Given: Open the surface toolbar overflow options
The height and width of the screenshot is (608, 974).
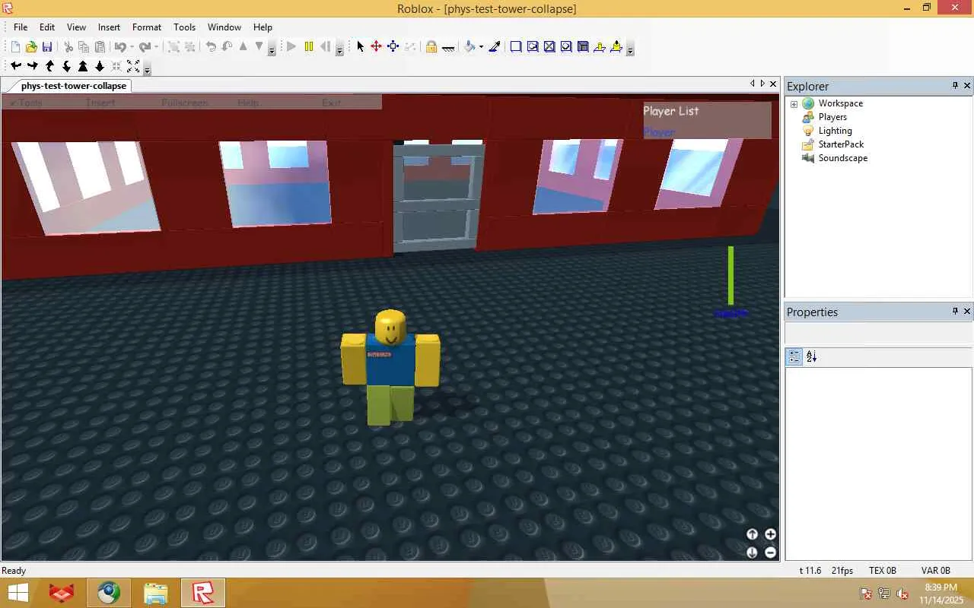Looking at the screenshot, I should [x=630, y=49].
